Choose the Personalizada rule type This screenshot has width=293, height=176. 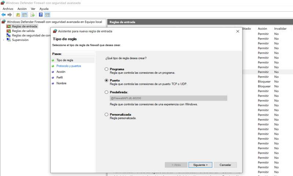coord(107,114)
